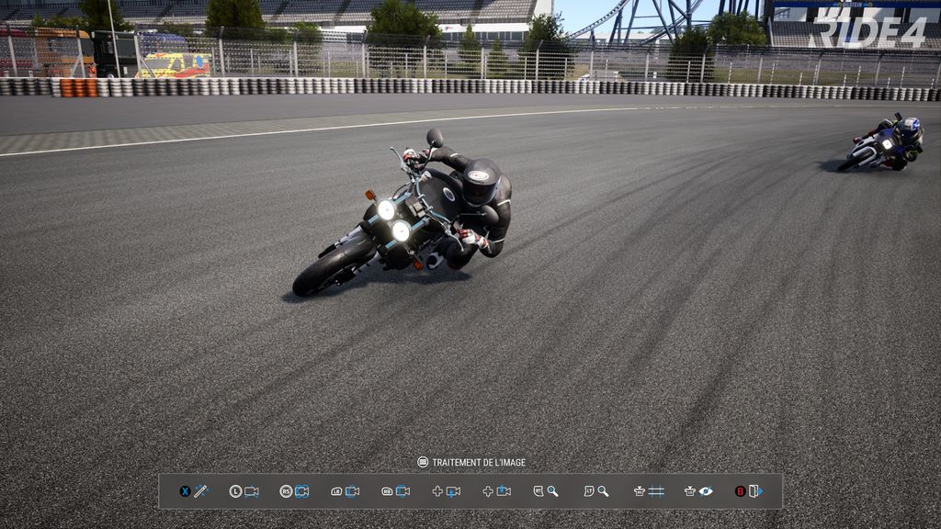Click the lower camera down-arrow icon
This screenshot has width=941, height=529.
453,492
